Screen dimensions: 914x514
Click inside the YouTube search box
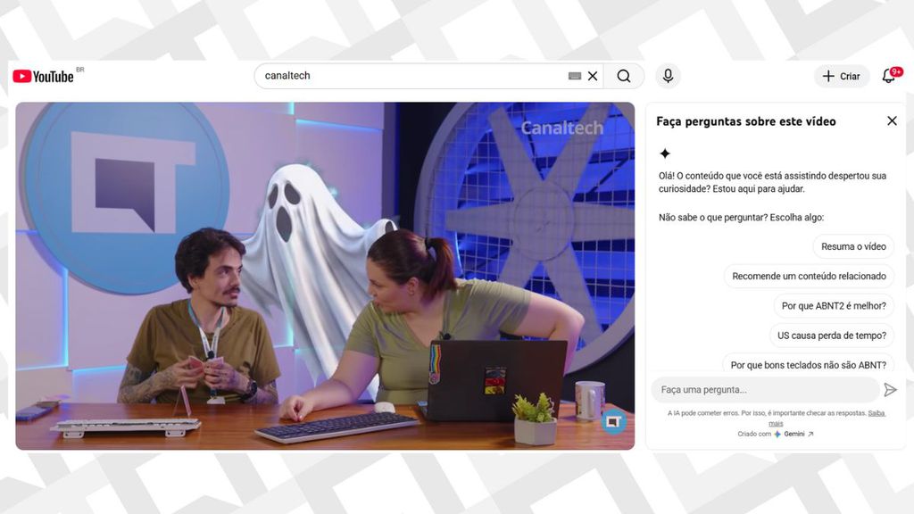(x=411, y=77)
